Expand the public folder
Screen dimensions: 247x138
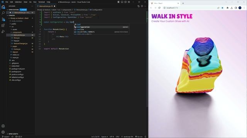coord(14,24)
